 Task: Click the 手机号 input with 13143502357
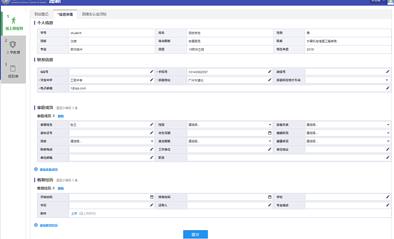[x=230, y=72]
